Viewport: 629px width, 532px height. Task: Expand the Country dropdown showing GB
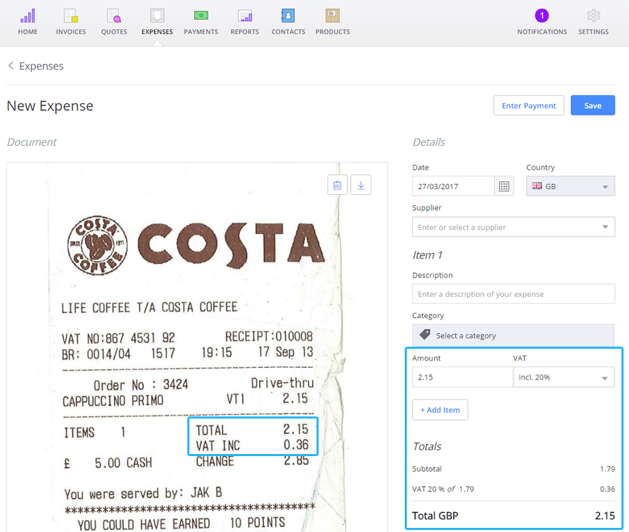click(x=570, y=186)
